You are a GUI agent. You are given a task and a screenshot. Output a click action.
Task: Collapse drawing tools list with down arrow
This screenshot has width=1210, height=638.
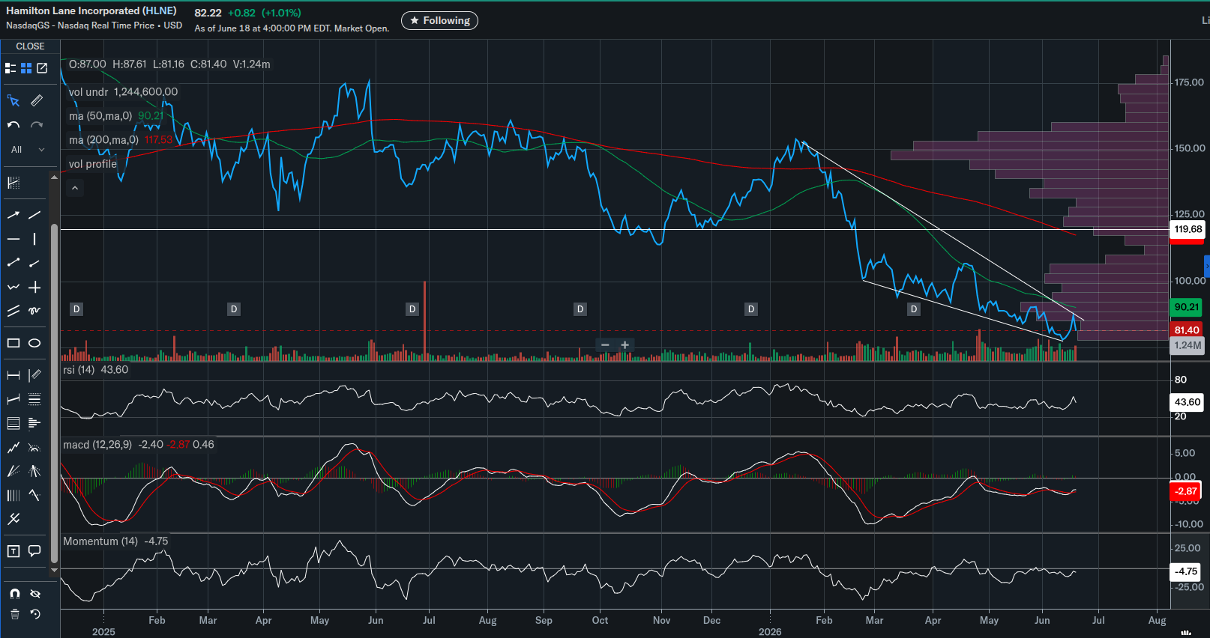(x=54, y=571)
